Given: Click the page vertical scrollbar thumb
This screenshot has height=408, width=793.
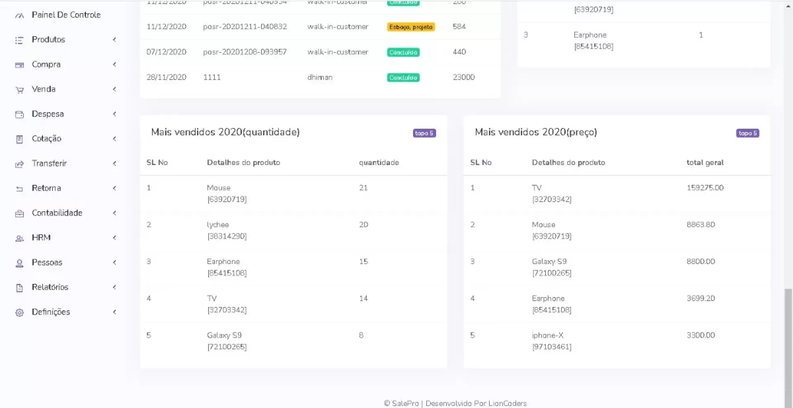Looking at the screenshot, I should tap(788, 347).
